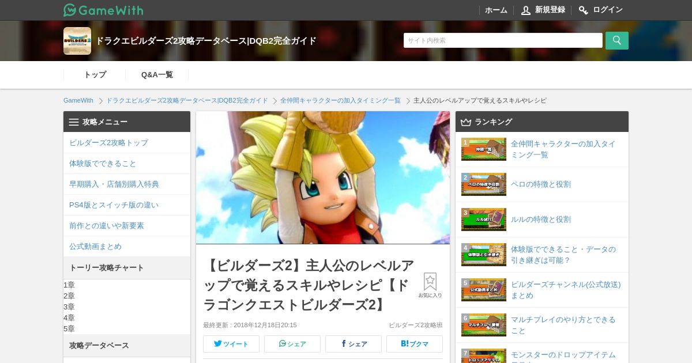
Task: Open ranking 4 thumbnail 体験版と引き継ぎ
Action: (x=484, y=255)
